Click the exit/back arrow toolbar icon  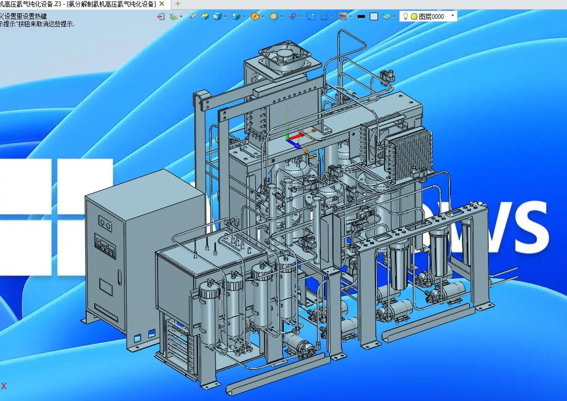161,16
